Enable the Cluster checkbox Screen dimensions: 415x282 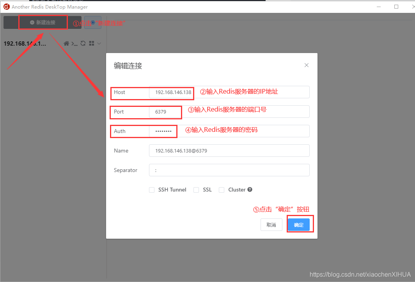[x=222, y=190]
